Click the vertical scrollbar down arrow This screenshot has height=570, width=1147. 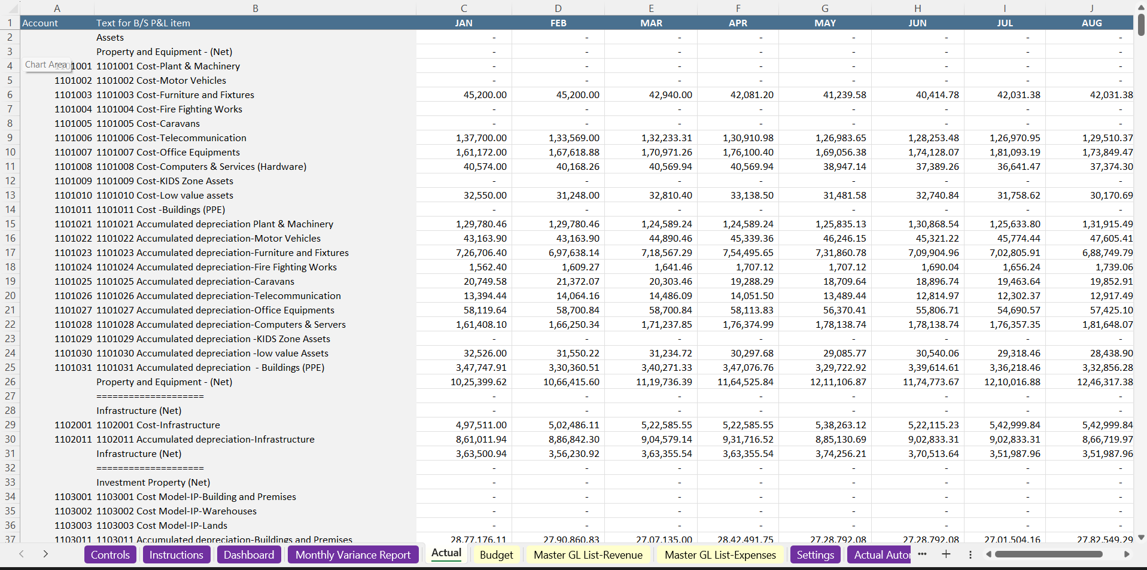(x=1141, y=537)
